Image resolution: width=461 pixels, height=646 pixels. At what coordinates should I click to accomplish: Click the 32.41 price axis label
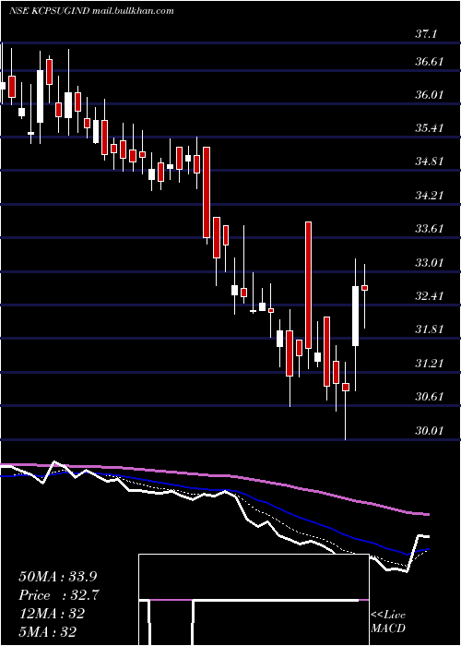(429, 296)
